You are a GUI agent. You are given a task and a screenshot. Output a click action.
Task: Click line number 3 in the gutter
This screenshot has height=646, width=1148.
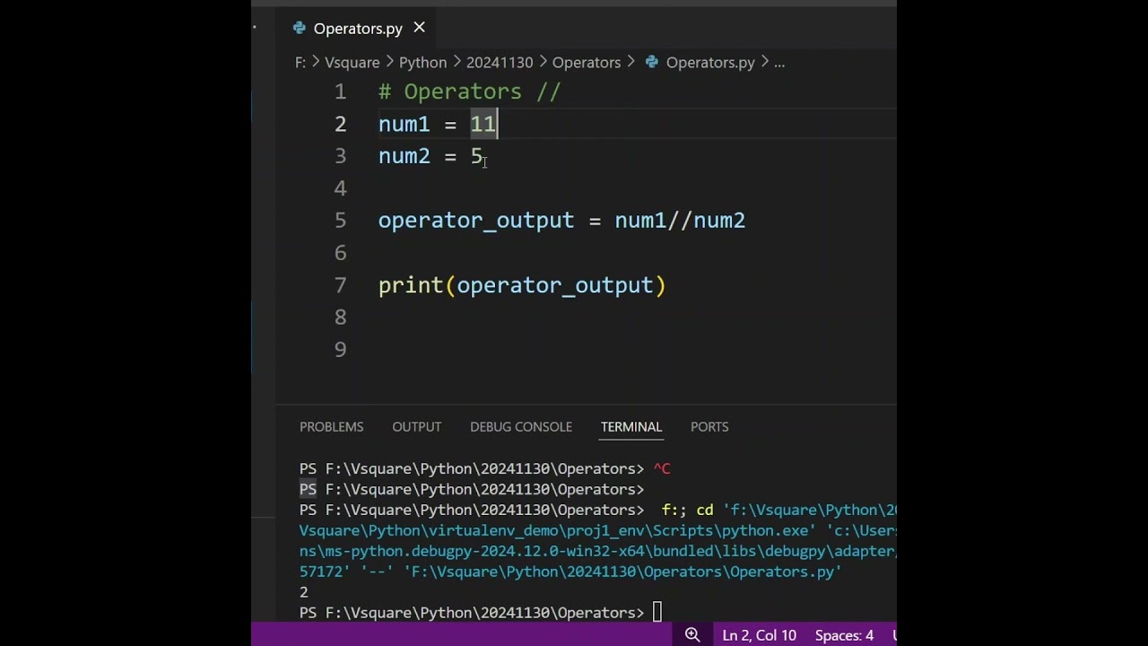tap(340, 156)
